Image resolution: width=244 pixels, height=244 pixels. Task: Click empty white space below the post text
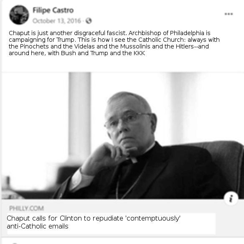coord(122,64)
